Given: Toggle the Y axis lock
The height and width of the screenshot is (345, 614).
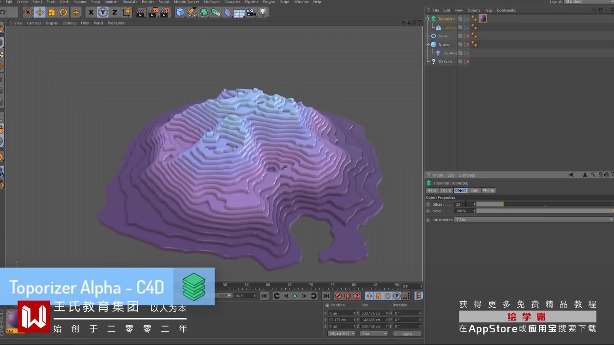Looking at the screenshot, I should click(x=102, y=12).
